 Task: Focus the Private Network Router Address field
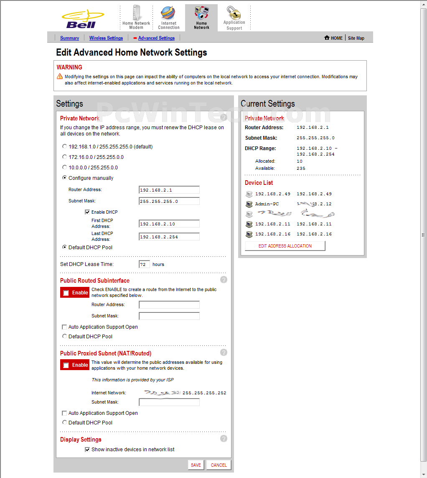169,190
